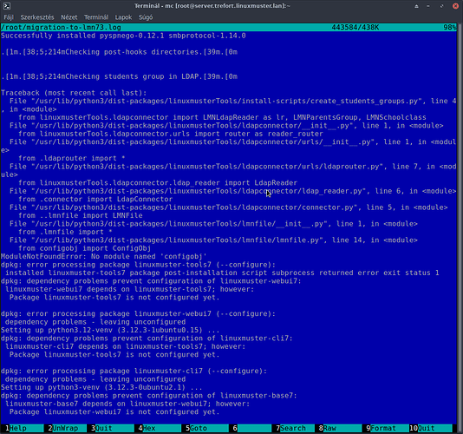Viewport: 463px width, 434px height.
Task: Minimize the terminal window
Action: 428,6
